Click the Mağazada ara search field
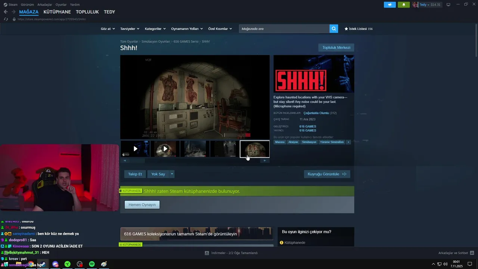This screenshot has width=478, height=269. pyautogui.click(x=284, y=29)
